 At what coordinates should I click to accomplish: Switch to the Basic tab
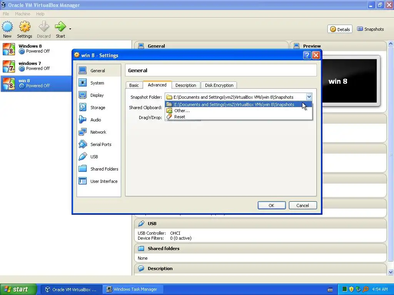pos(134,85)
